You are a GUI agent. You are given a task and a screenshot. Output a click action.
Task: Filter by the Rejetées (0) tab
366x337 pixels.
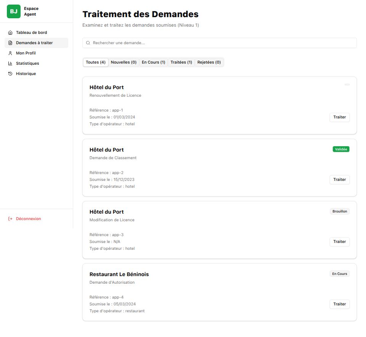(x=209, y=62)
